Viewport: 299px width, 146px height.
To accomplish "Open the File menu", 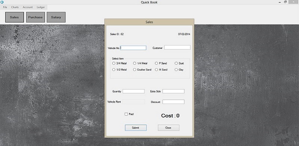I will 5,7.
